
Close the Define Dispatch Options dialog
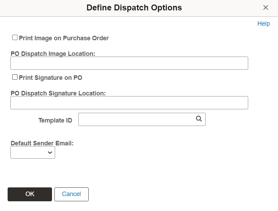click(x=266, y=7)
